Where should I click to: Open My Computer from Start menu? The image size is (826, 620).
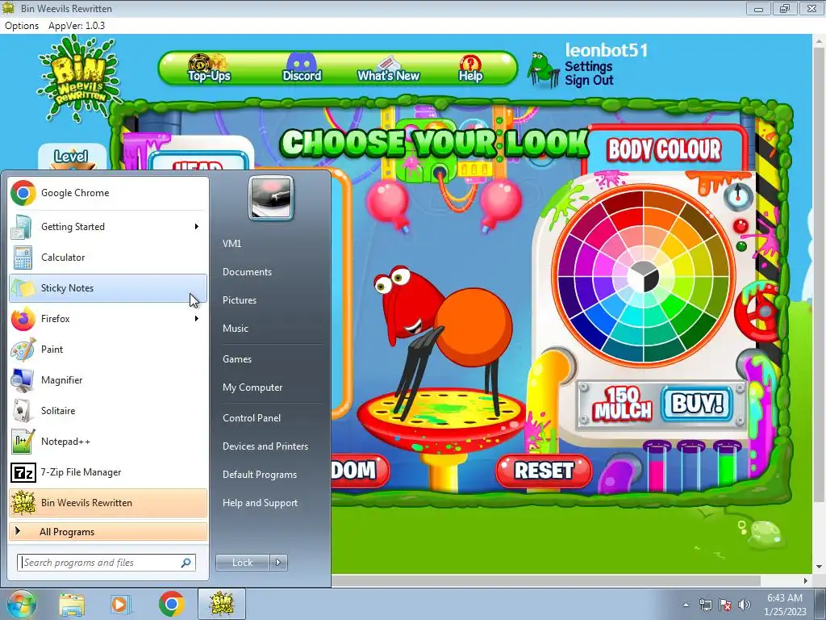pyautogui.click(x=252, y=387)
